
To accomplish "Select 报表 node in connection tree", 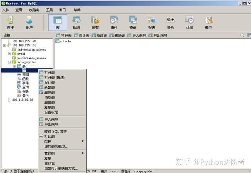I will tap(25, 91).
